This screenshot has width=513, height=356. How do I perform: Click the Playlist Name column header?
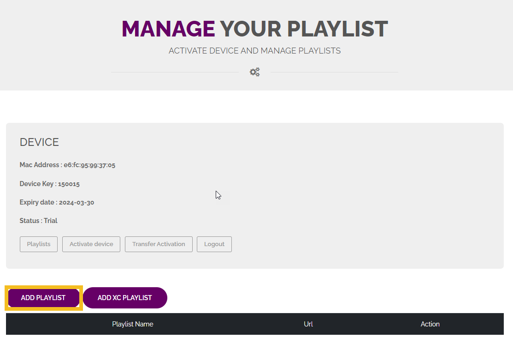pyautogui.click(x=132, y=324)
